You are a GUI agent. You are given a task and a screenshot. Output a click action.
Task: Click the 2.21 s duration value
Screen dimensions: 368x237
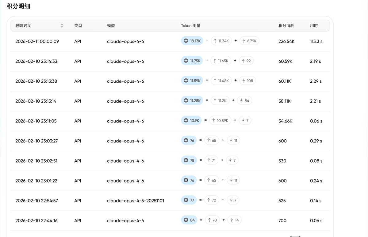[316, 101]
